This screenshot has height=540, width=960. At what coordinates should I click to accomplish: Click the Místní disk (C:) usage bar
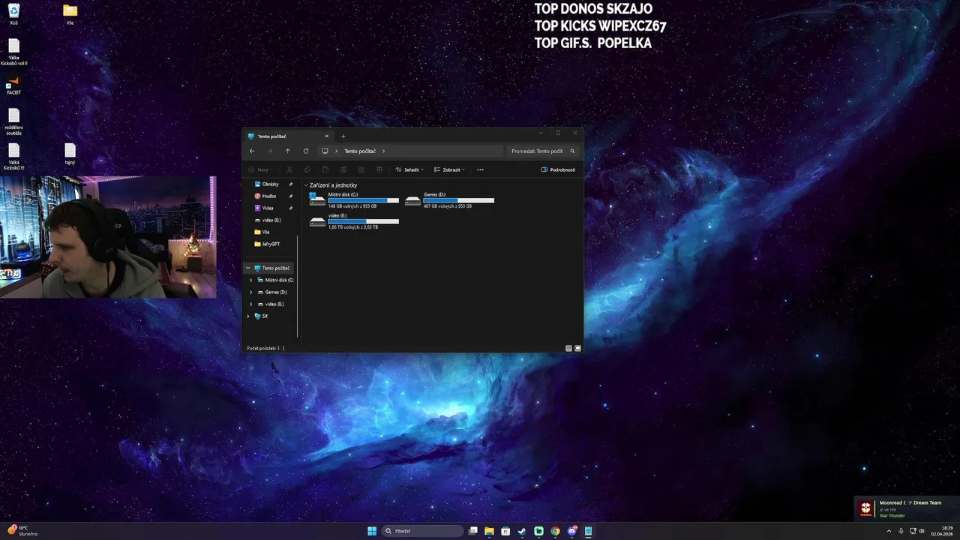pyautogui.click(x=363, y=200)
